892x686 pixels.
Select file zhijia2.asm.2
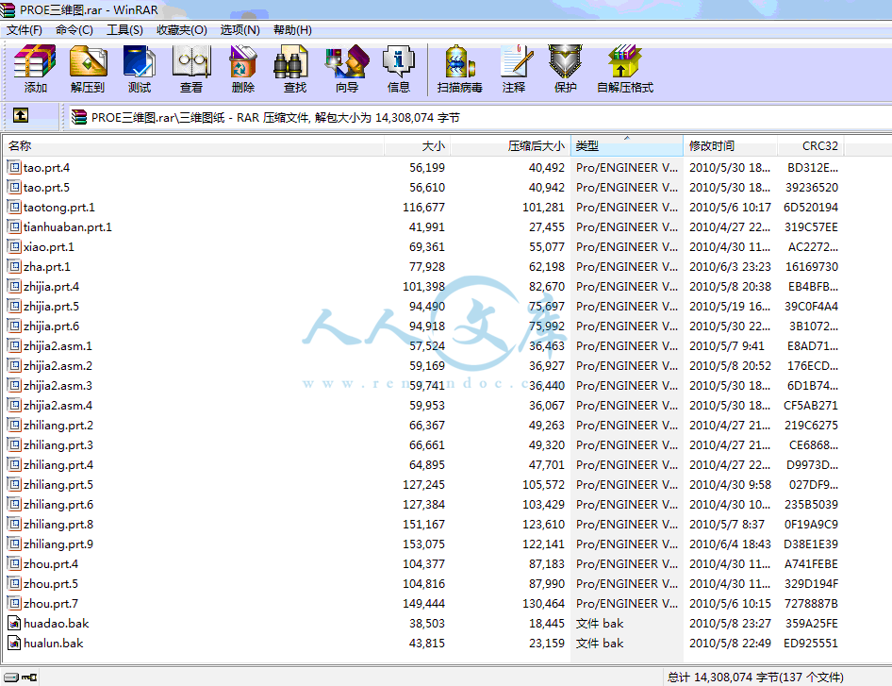[x=58, y=365]
